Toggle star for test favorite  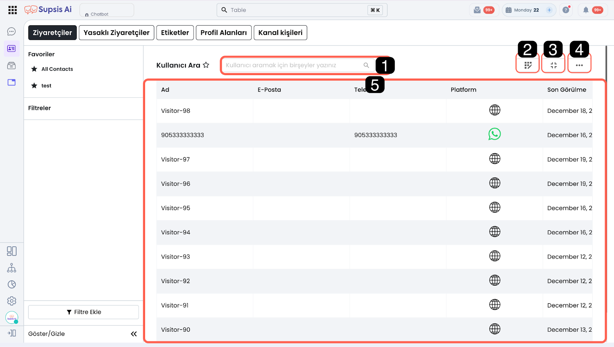click(34, 86)
